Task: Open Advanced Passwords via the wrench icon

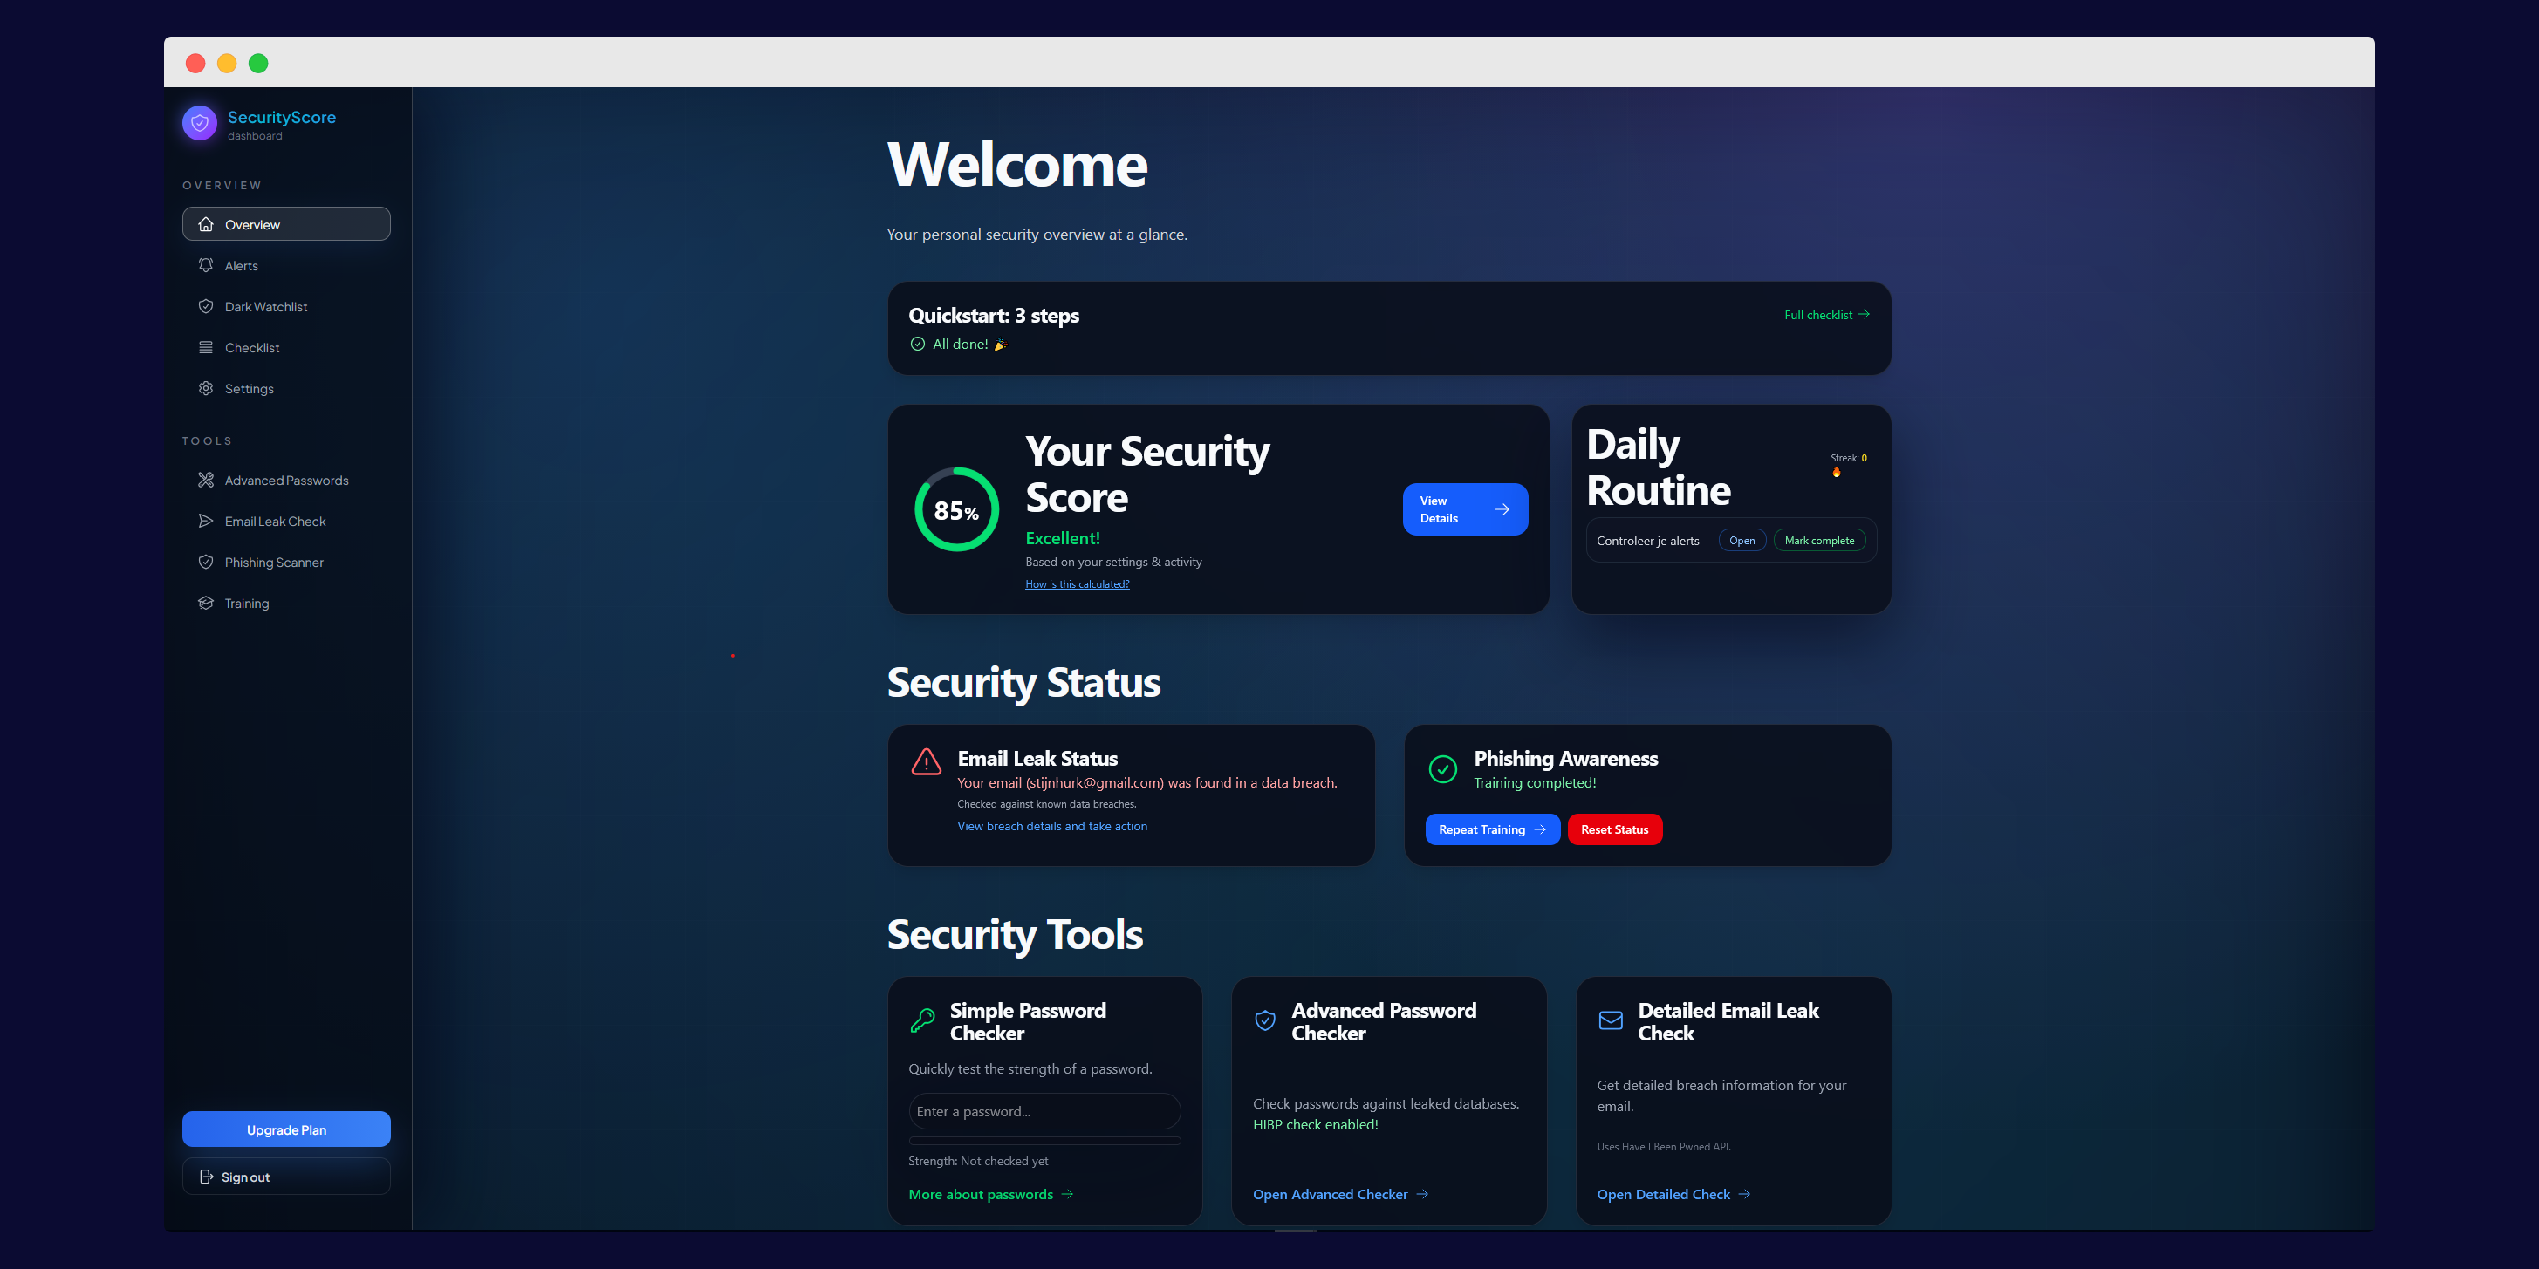Action: coord(206,480)
